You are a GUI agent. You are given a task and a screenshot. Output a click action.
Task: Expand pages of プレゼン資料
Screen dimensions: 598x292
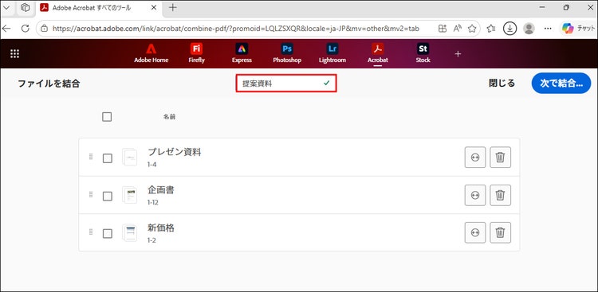[x=475, y=158]
